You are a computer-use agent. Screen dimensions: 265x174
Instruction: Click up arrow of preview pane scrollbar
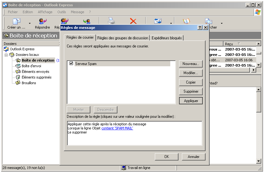coord(259,90)
